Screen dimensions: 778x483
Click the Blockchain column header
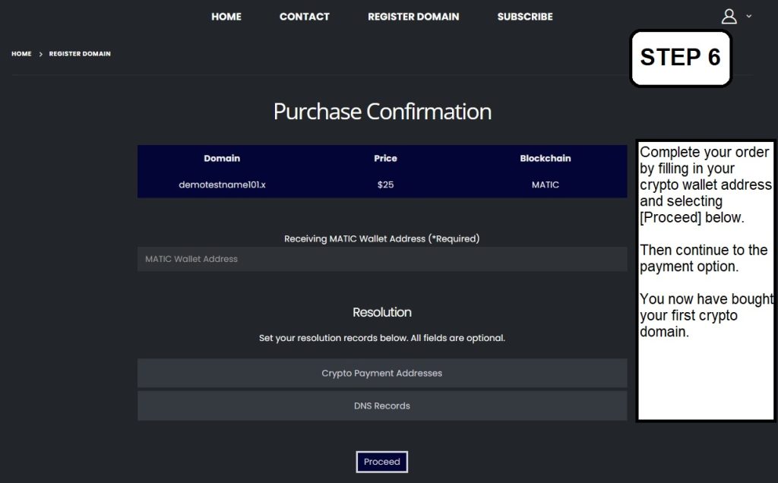click(x=545, y=158)
